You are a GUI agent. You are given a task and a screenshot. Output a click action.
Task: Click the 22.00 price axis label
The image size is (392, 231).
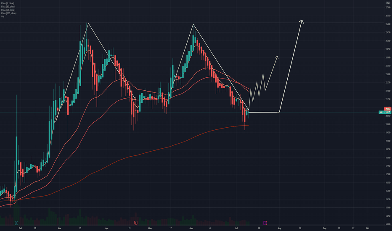[388, 91]
